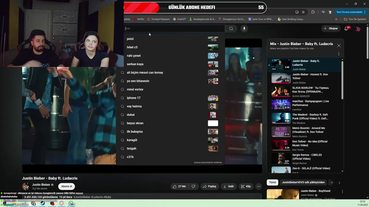
Task: Choose 'vay halıma' suggestion
Action: click(x=170, y=106)
